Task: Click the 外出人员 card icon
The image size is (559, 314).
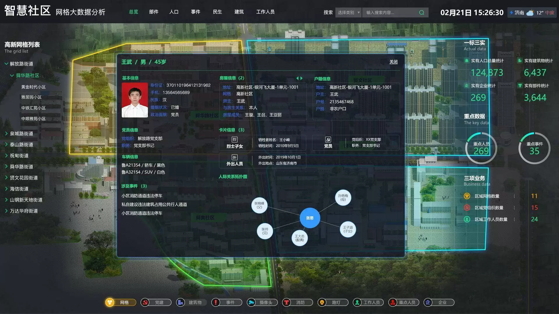Action: [234, 157]
